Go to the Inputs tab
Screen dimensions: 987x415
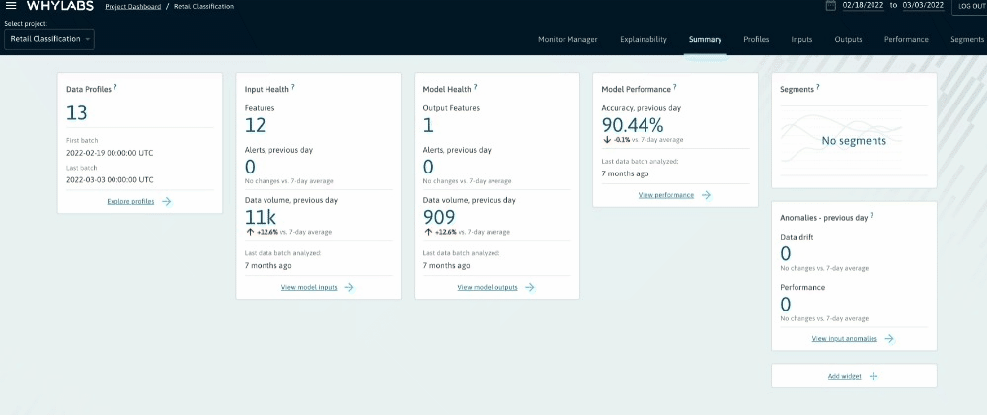tap(801, 39)
